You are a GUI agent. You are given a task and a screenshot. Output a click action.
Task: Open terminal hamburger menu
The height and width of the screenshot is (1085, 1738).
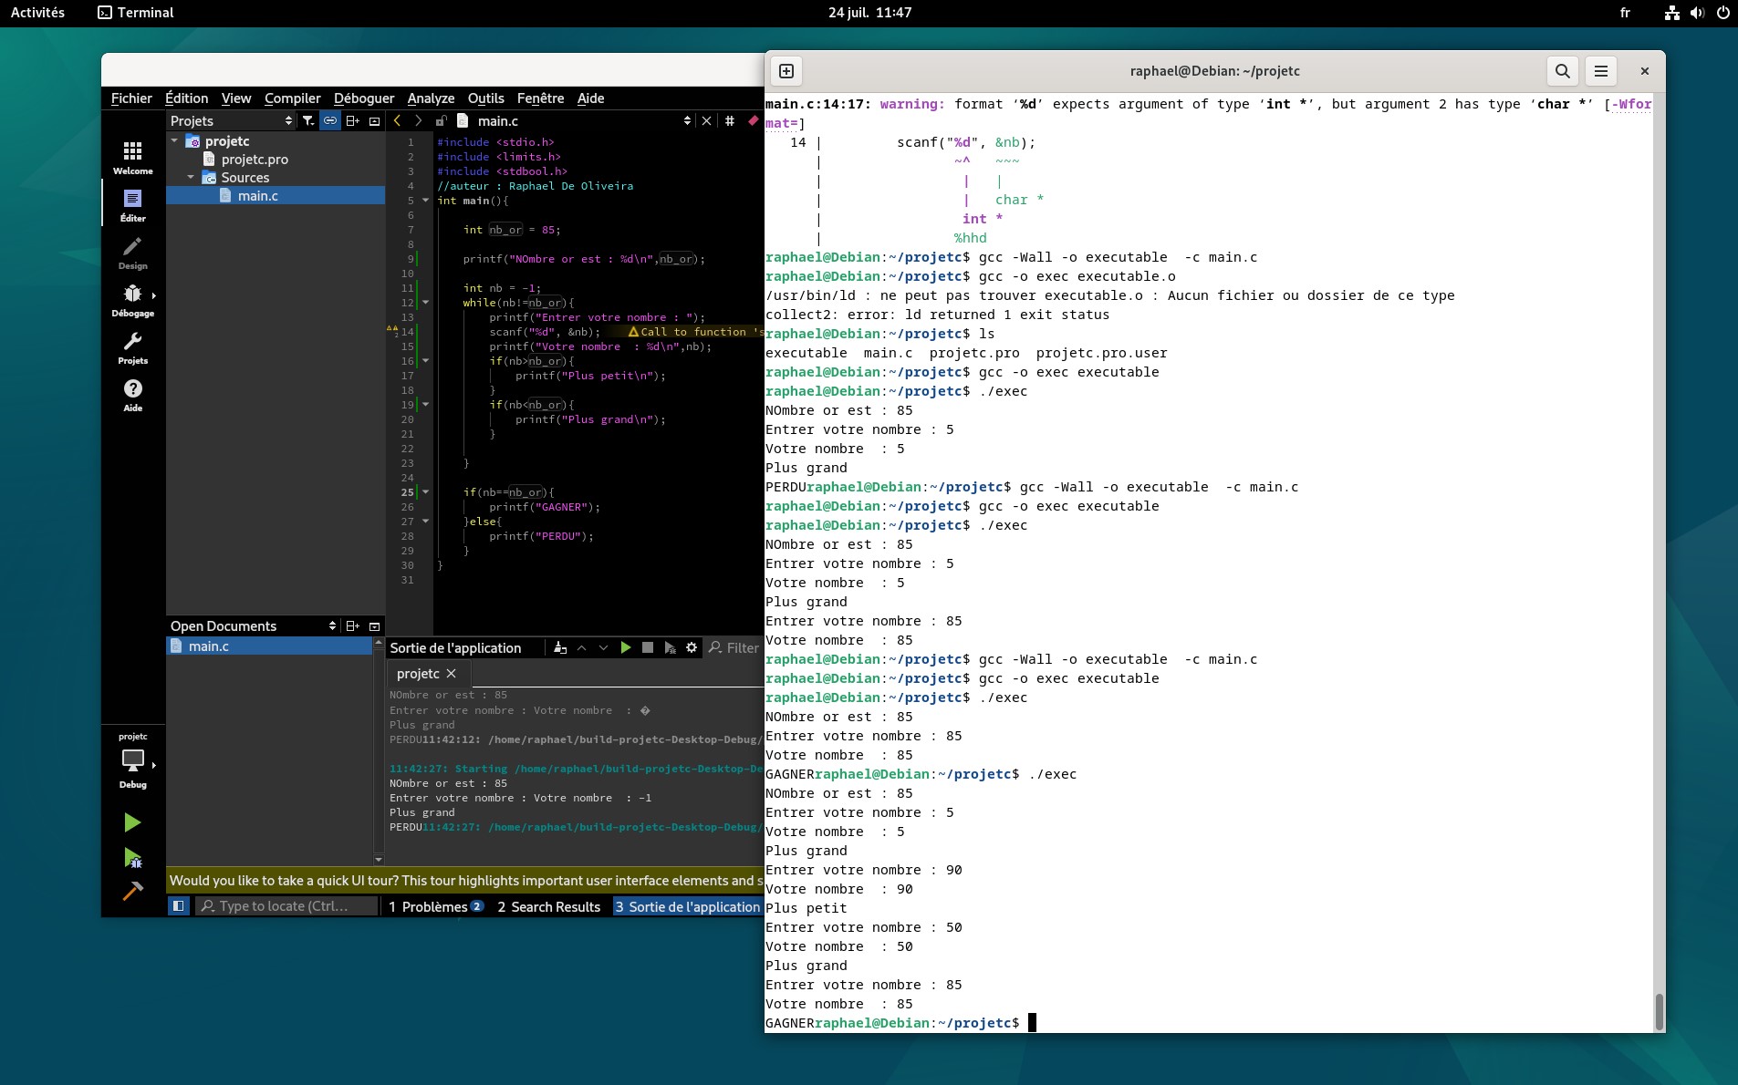1600,71
